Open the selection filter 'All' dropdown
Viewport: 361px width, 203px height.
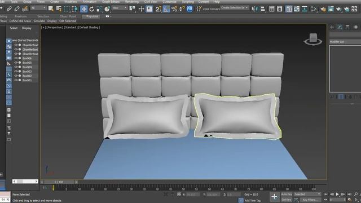38,8
